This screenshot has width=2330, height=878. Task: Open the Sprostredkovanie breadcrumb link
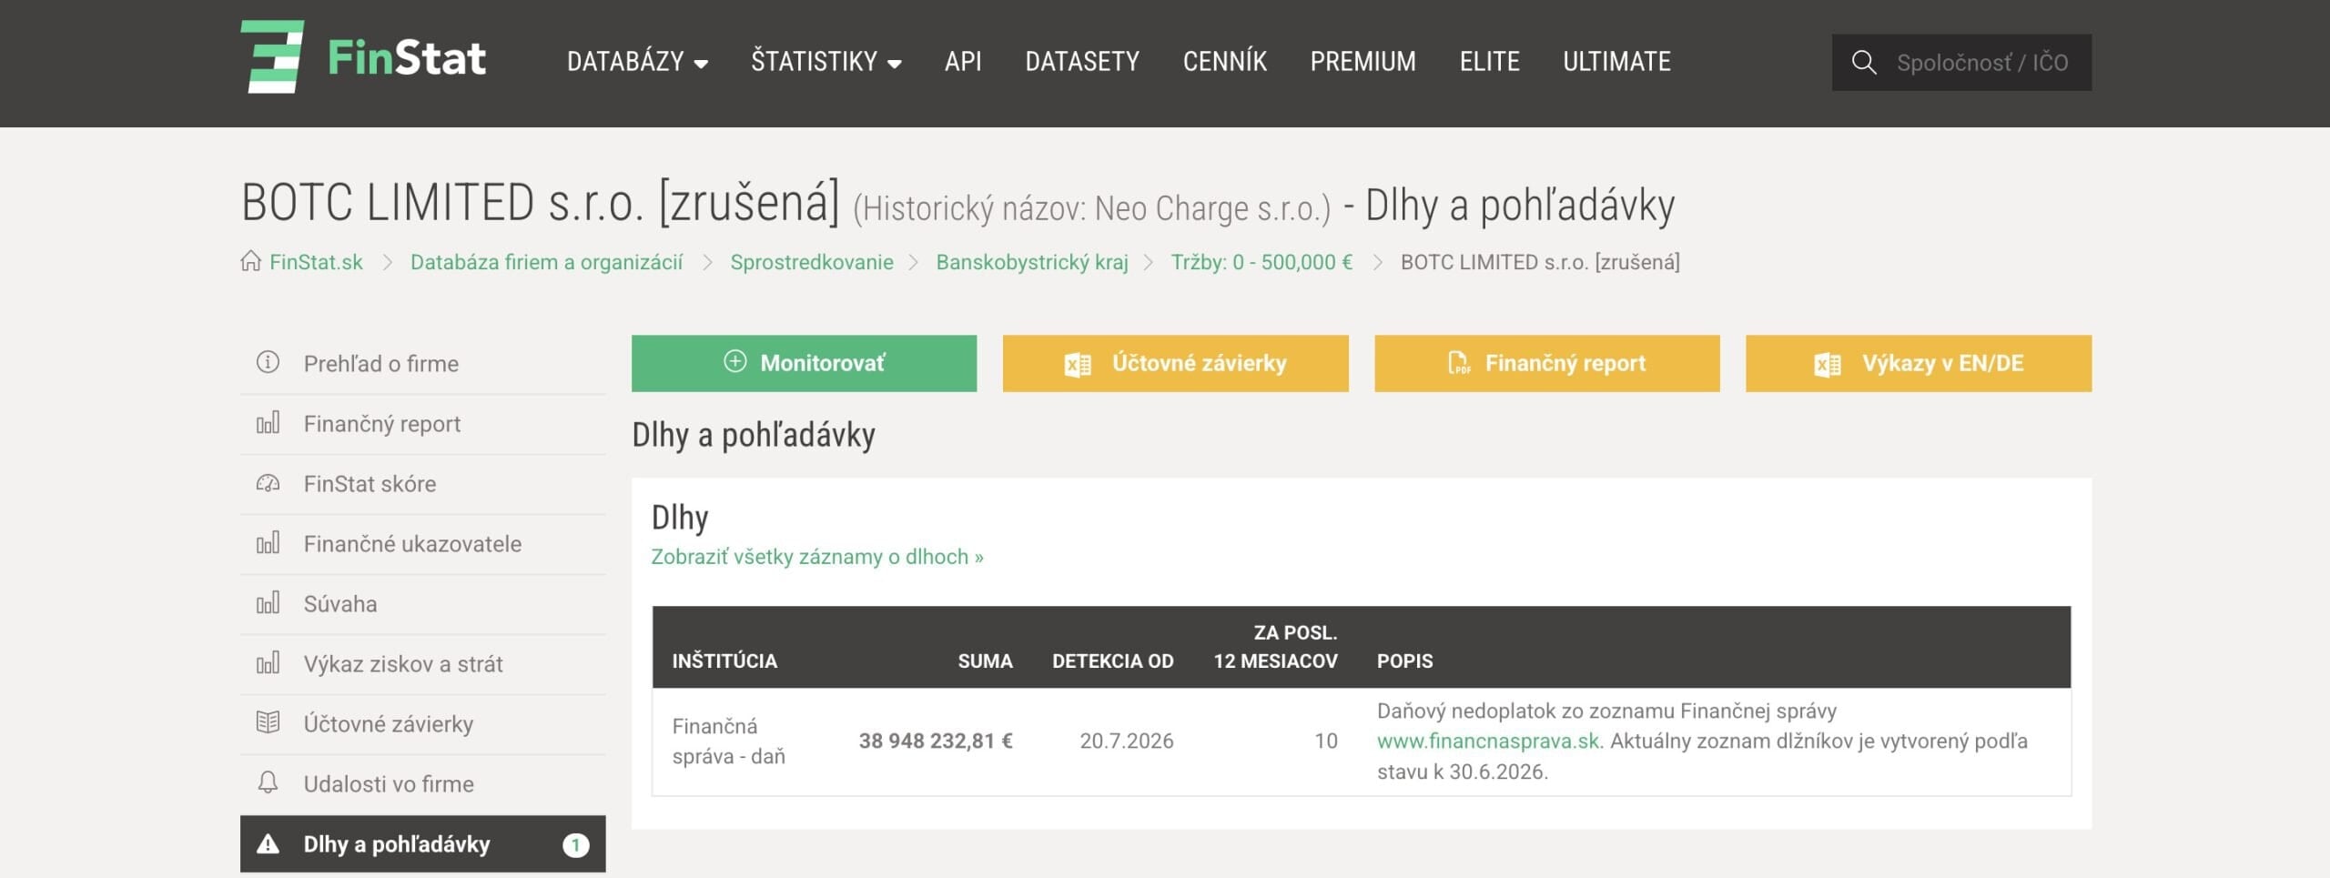[x=812, y=262]
